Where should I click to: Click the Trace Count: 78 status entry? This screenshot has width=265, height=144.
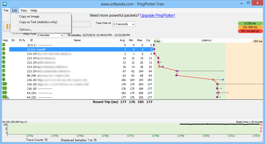click(37, 140)
